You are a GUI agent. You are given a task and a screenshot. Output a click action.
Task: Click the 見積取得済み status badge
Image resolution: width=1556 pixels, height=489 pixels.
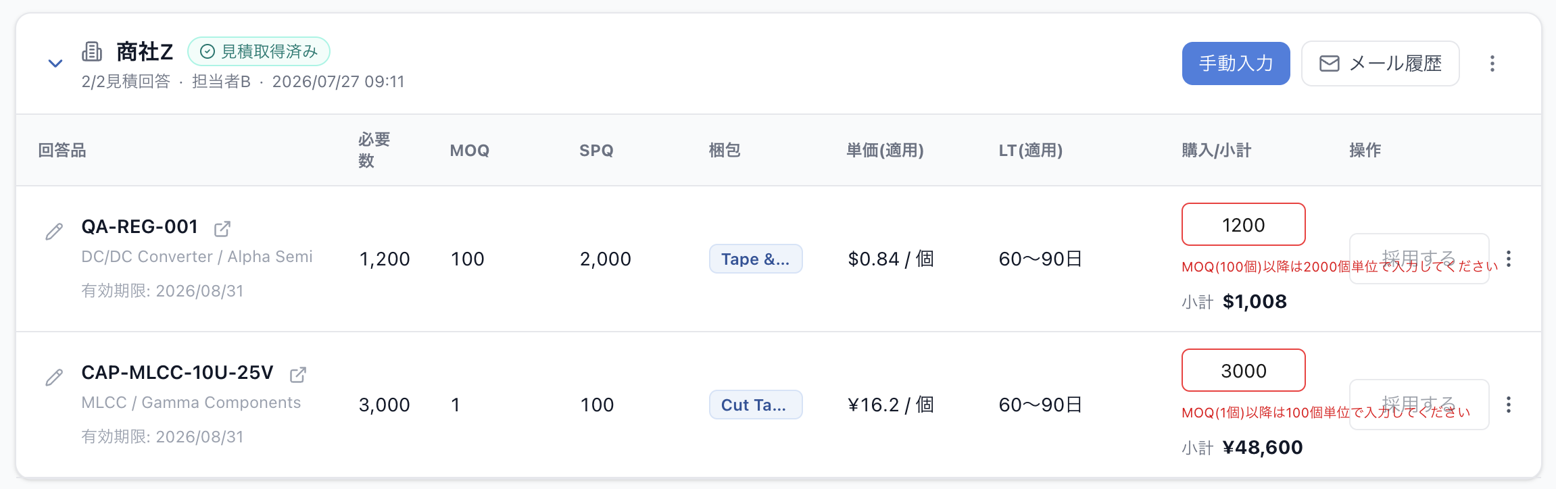[259, 51]
